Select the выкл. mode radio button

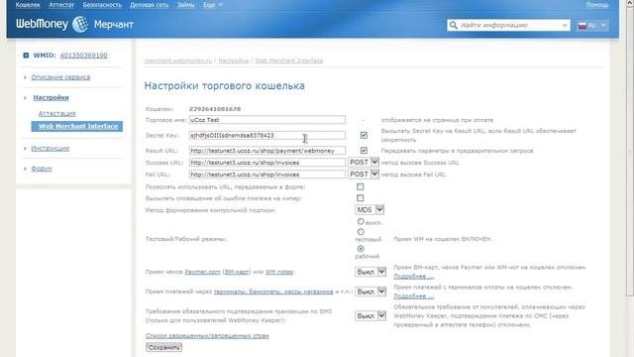click(x=361, y=221)
